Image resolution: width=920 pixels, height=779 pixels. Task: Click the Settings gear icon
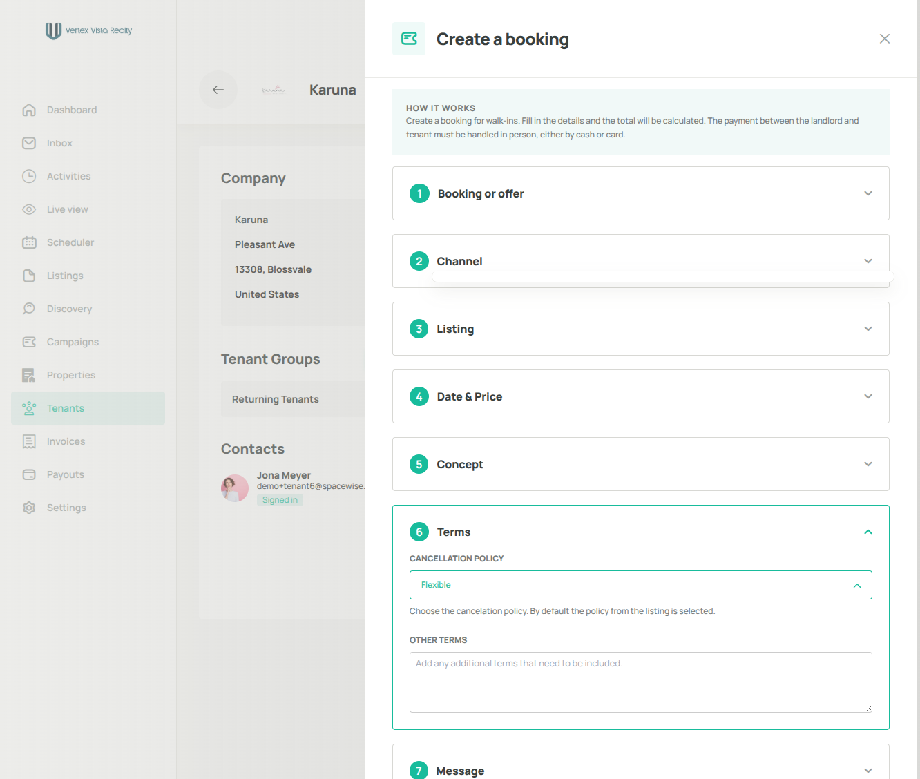click(x=29, y=508)
